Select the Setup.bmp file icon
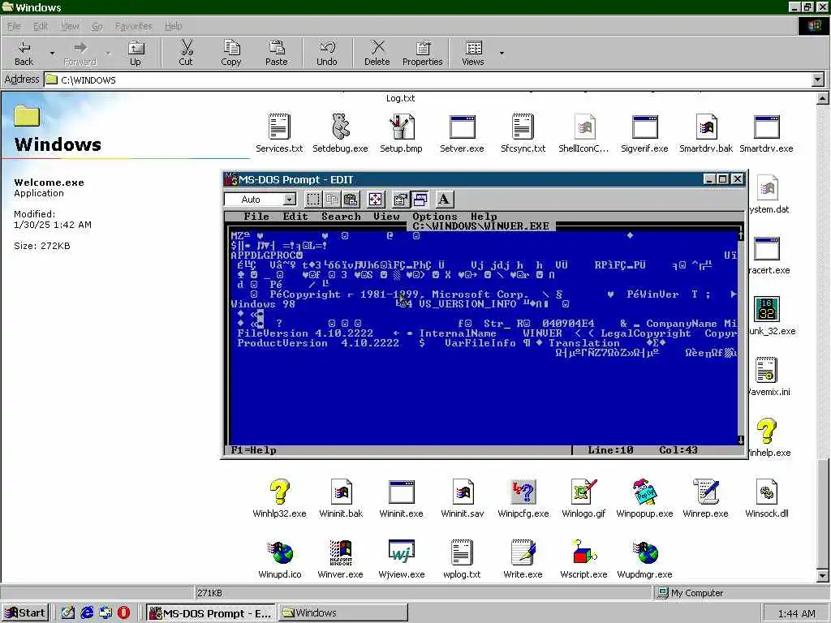Screen dimensions: 831x623 click(401, 127)
